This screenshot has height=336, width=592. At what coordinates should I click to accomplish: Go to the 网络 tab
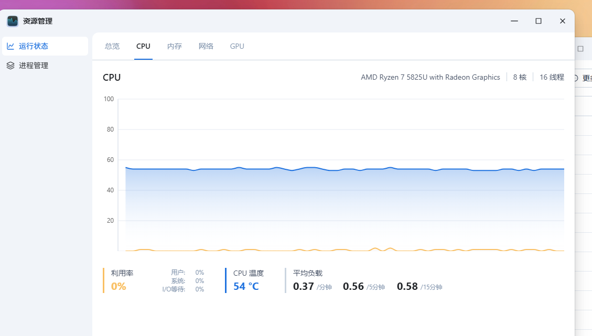pyautogui.click(x=206, y=46)
